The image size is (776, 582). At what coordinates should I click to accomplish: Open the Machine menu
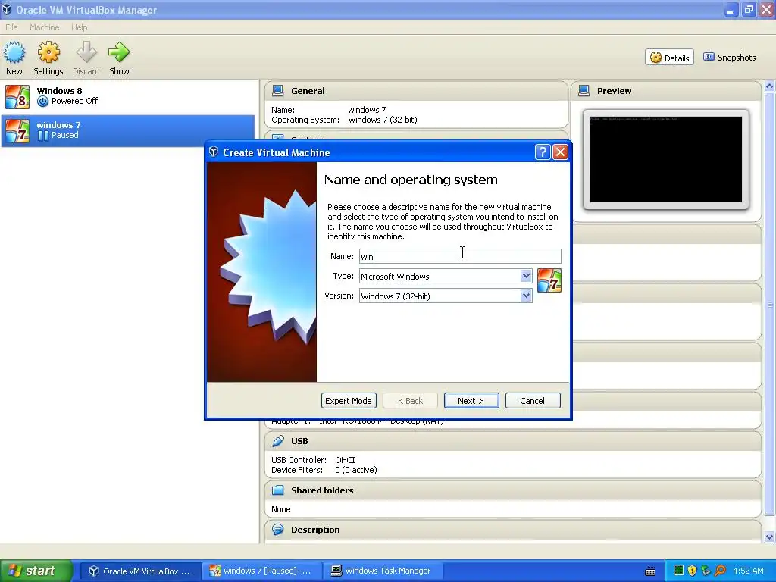pyautogui.click(x=44, y=27)
